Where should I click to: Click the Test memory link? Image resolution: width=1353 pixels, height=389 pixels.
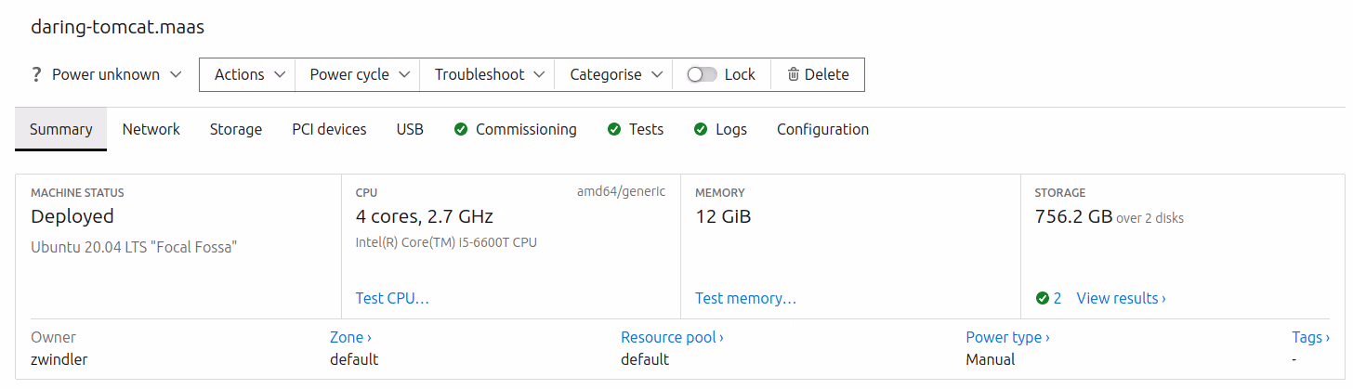745,298
